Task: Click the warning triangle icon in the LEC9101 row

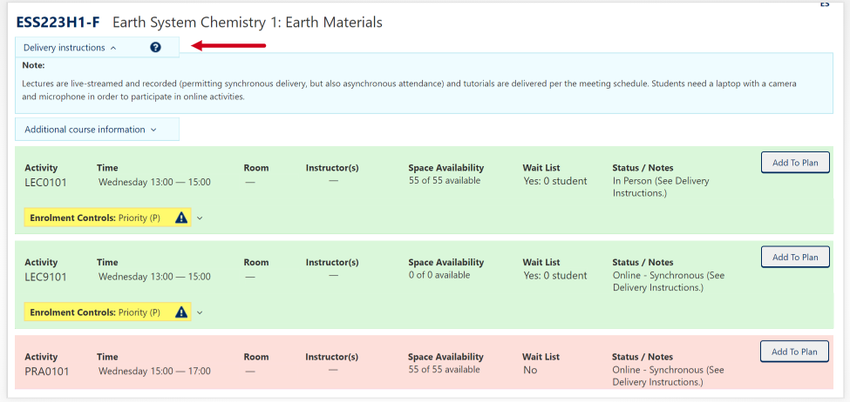Action: pyautogui.click(x=181, y=312)
